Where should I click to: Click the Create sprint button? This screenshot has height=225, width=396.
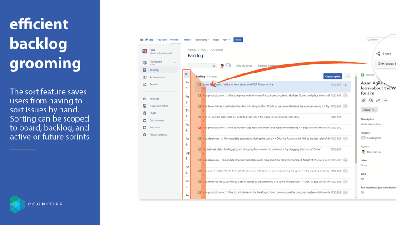333,76
